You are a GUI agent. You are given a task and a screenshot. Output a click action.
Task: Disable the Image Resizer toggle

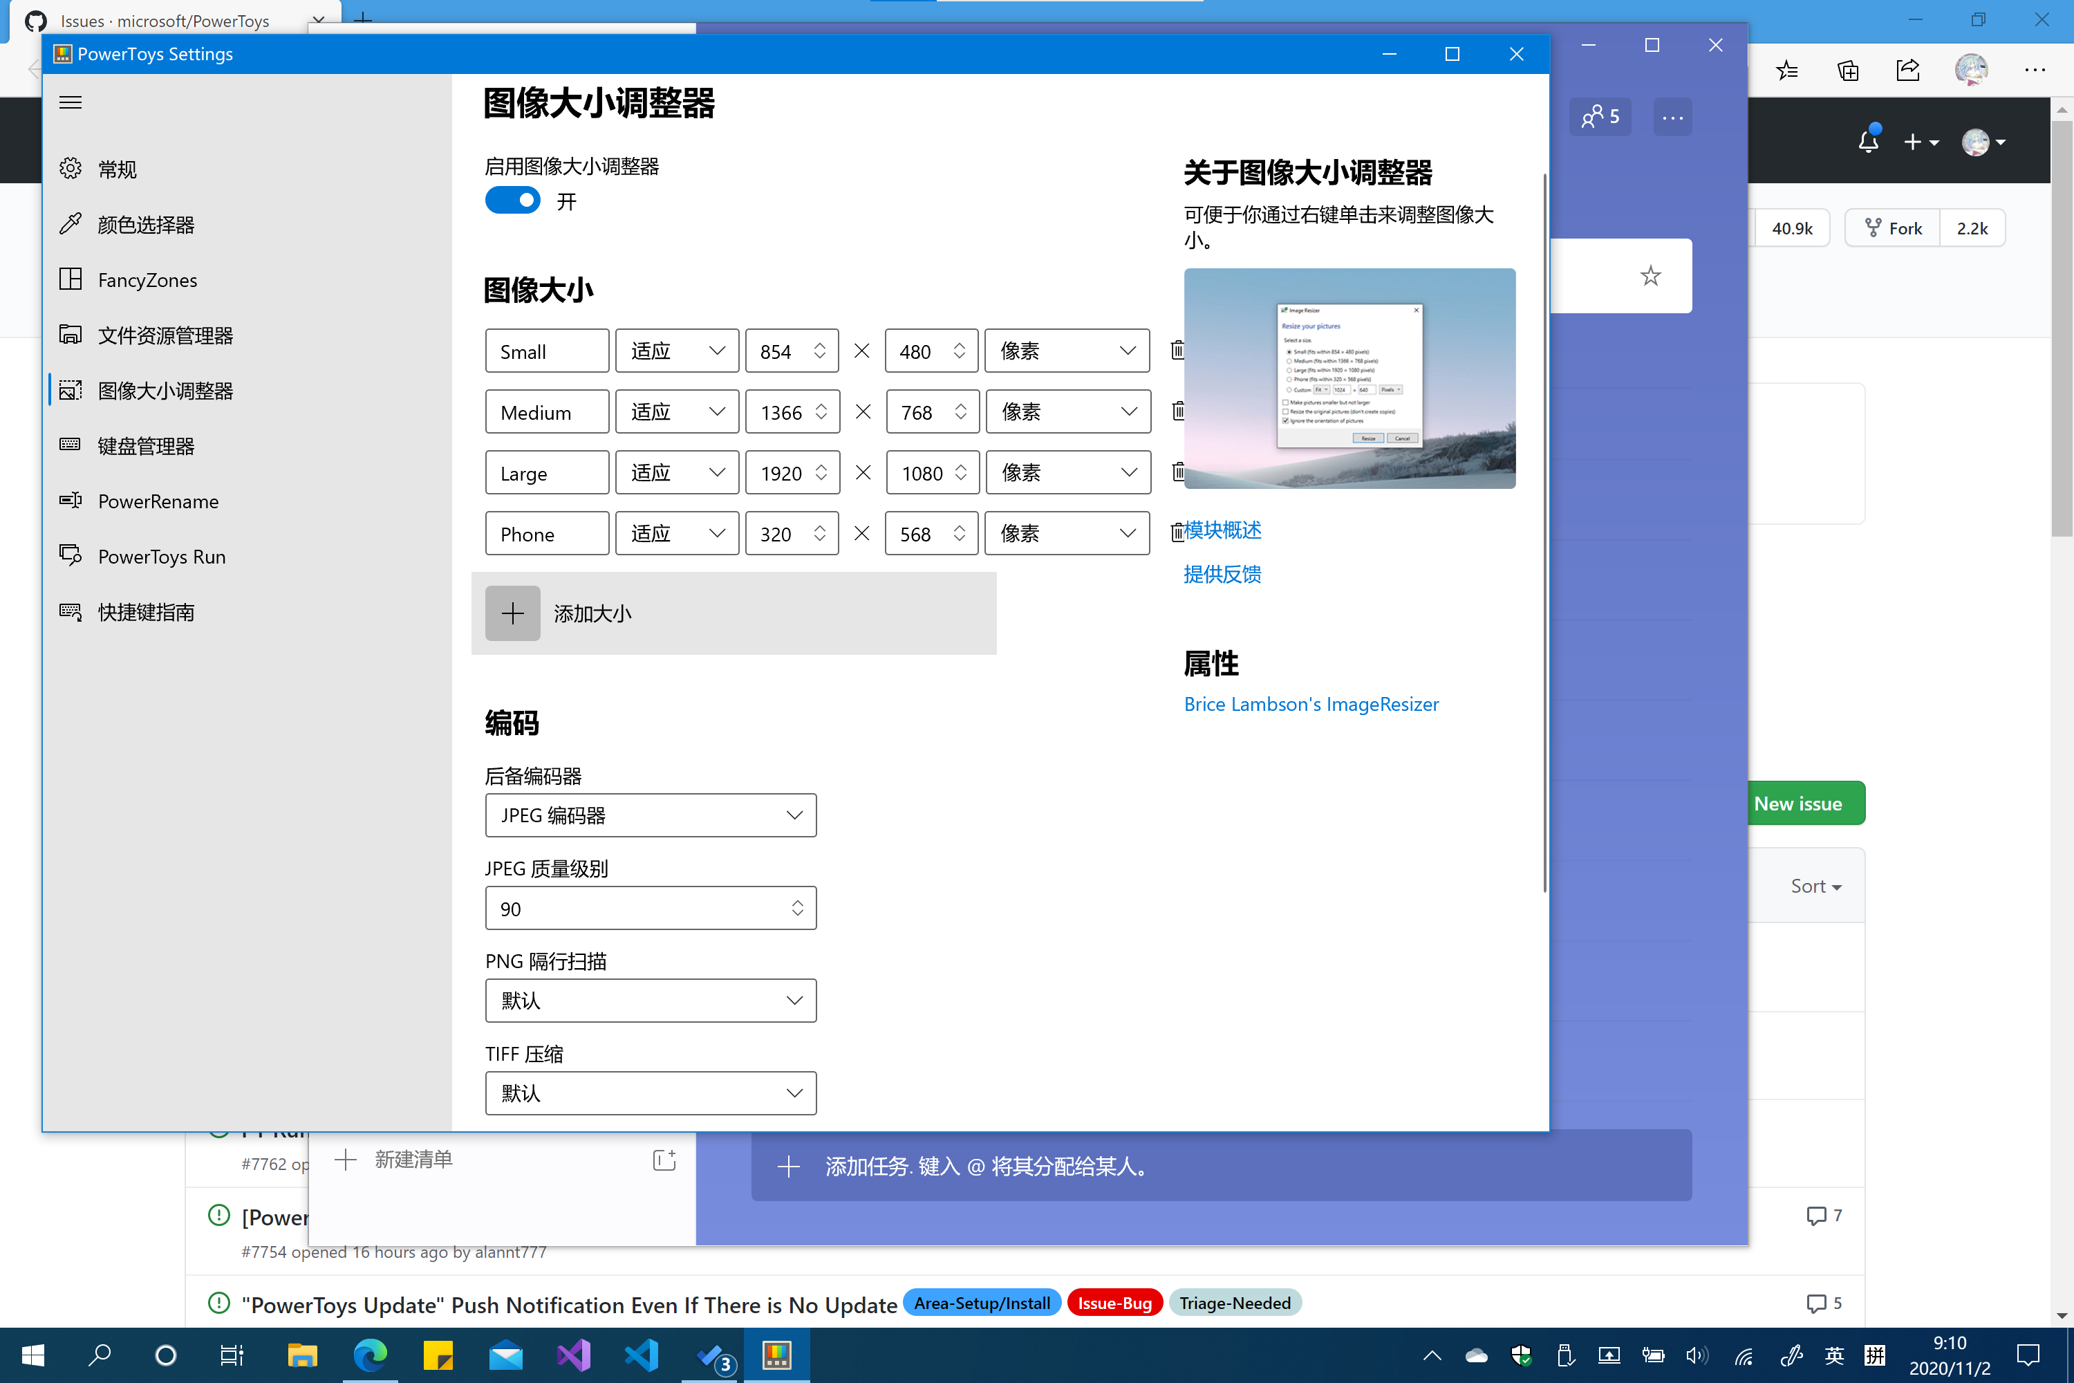coord(512,201)
